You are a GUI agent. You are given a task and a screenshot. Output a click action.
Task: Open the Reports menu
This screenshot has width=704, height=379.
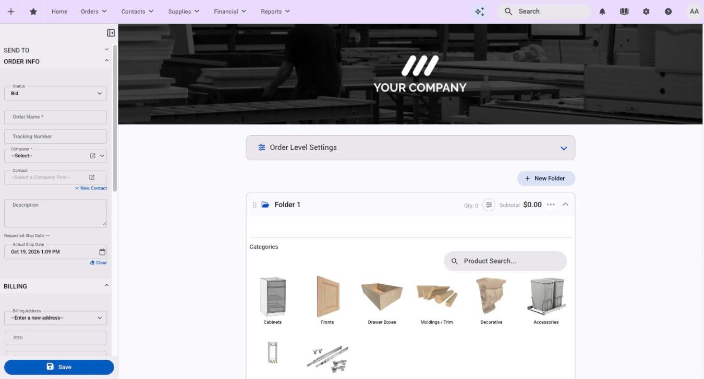[275, 11]
